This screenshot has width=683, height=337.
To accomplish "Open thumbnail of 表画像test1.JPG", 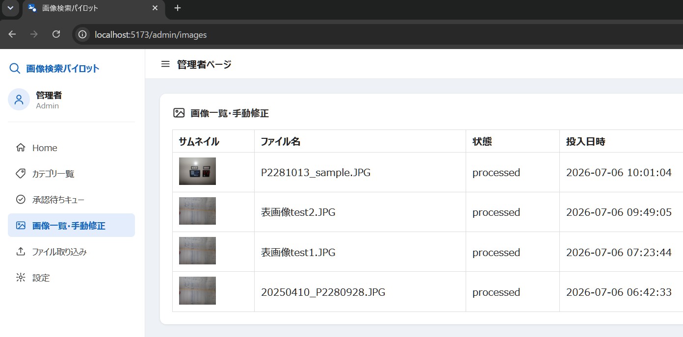I will point(197,251).
